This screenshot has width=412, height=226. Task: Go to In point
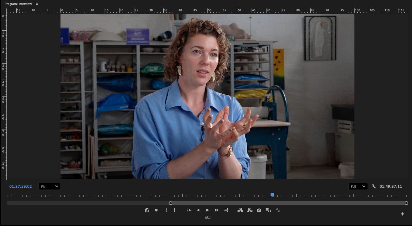pos(189,210)
